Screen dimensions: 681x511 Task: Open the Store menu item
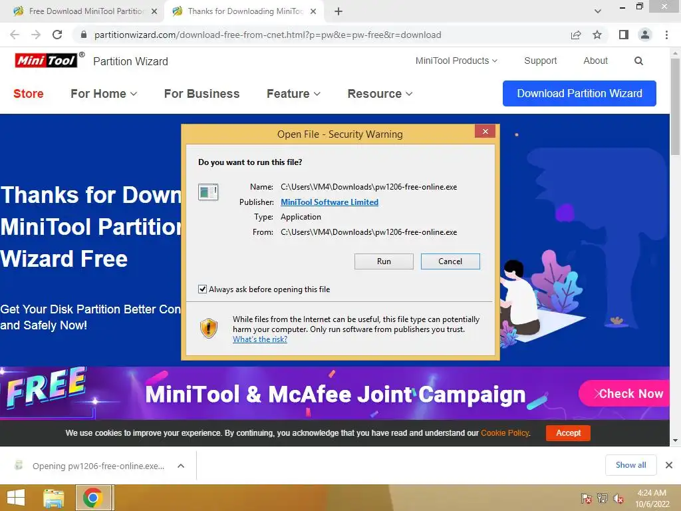pyautogui.click(x=28, y=94)
